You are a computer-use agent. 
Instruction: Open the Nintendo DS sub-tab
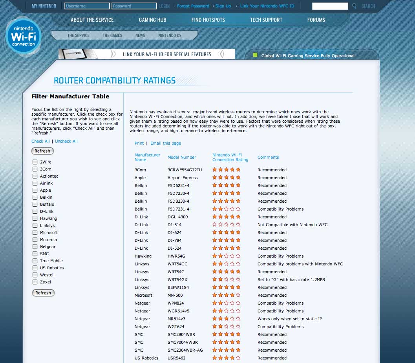coord(170,35)
